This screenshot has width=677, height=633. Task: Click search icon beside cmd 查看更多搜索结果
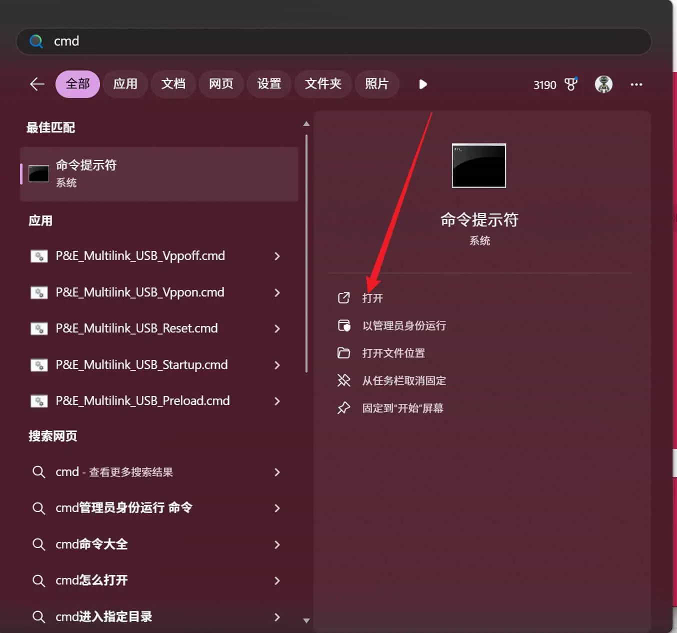click(x=38, y=471)
